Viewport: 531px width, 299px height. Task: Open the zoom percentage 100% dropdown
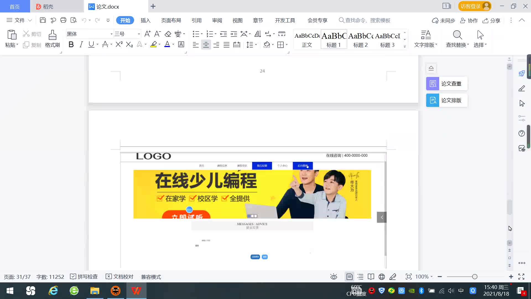(x=424, y=277)
